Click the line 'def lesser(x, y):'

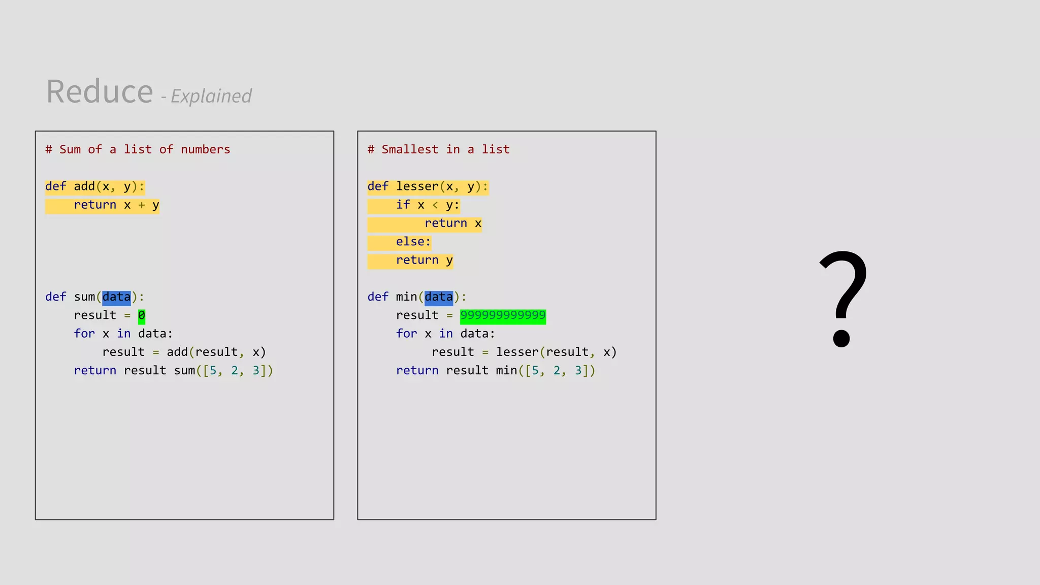click(x=428, y=186)
